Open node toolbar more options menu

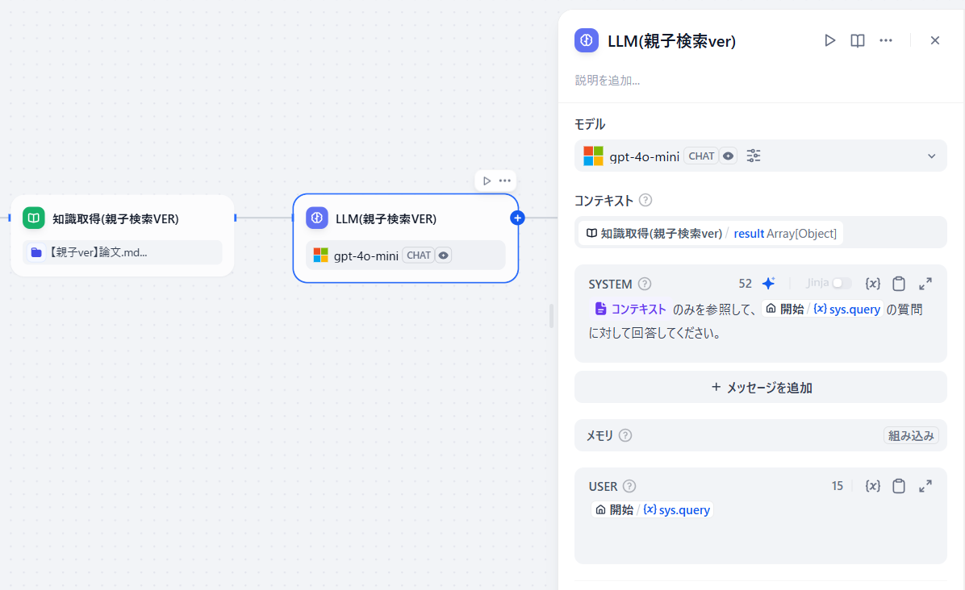click(x=504, y=181)
